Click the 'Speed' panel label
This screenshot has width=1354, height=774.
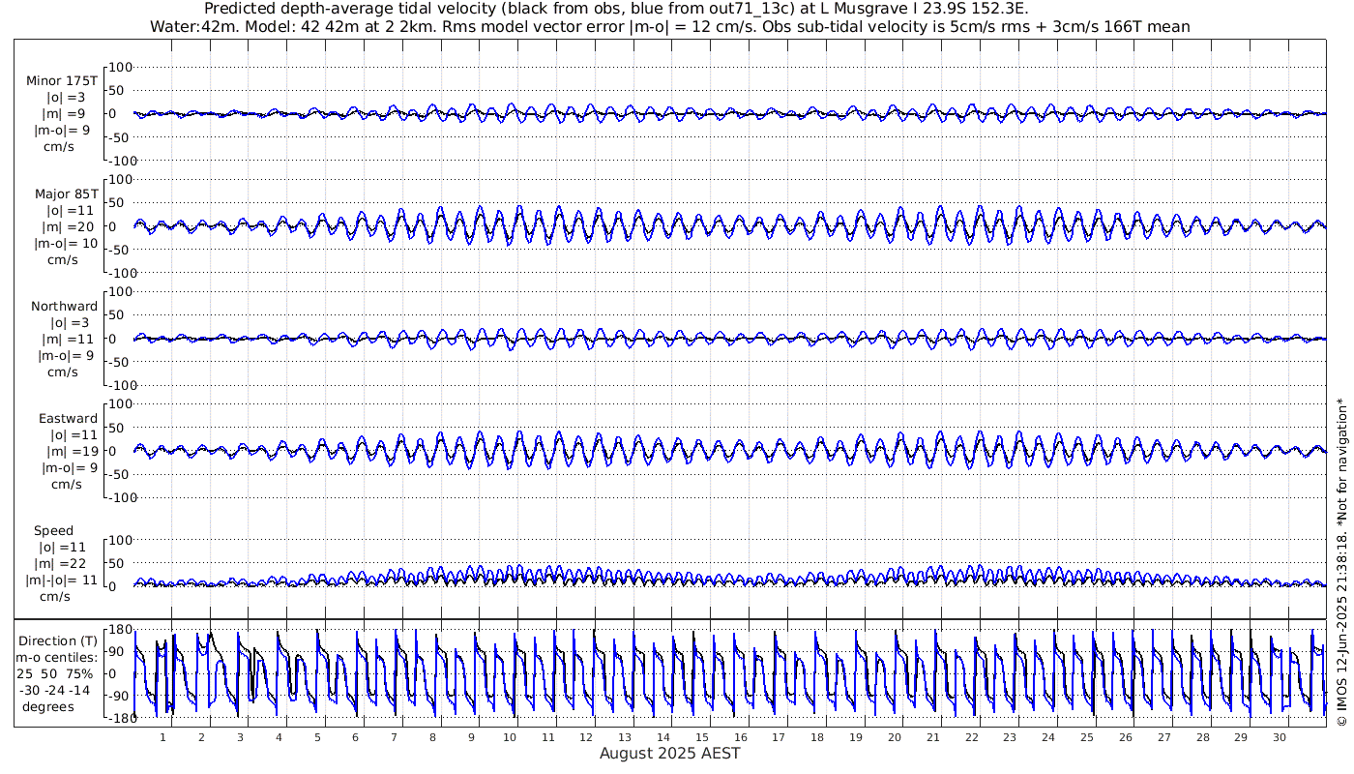point(53,531)
